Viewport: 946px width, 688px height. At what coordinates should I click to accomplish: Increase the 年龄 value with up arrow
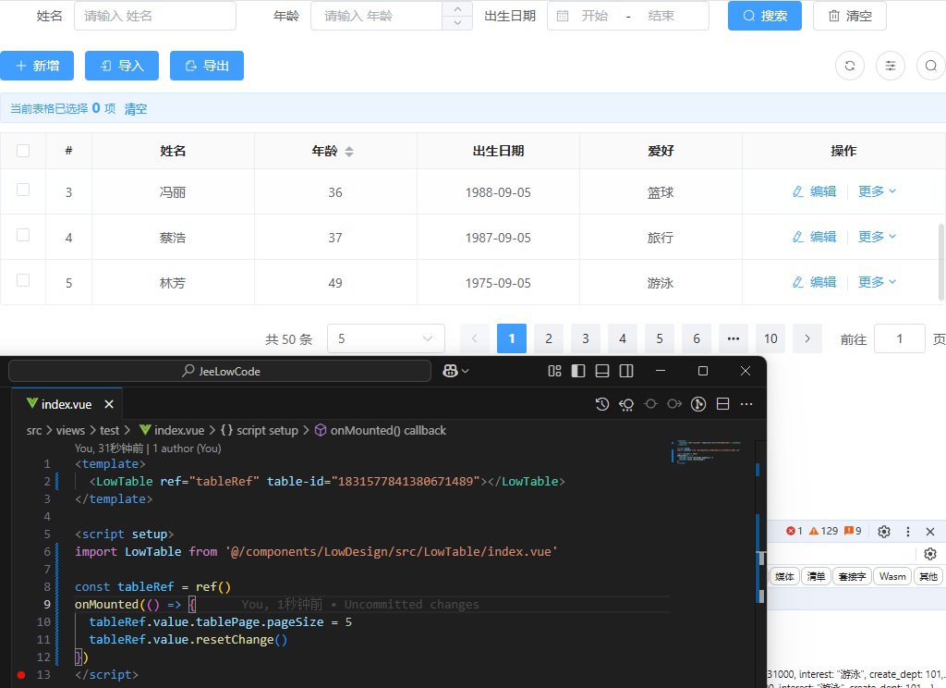point(457,9)
